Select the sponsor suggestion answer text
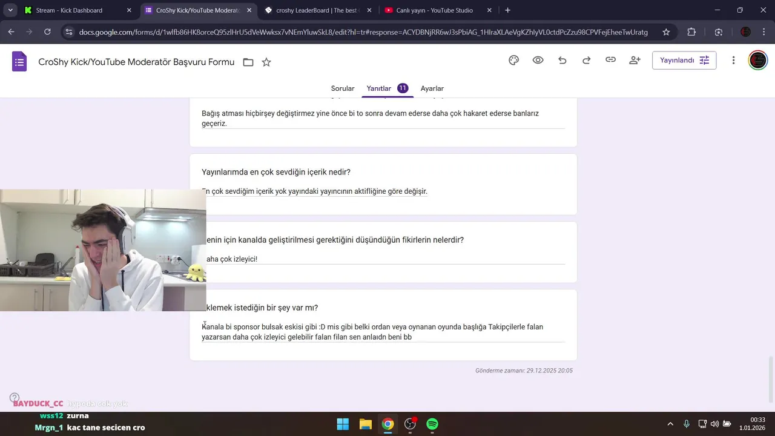 (x=372, y=332)
